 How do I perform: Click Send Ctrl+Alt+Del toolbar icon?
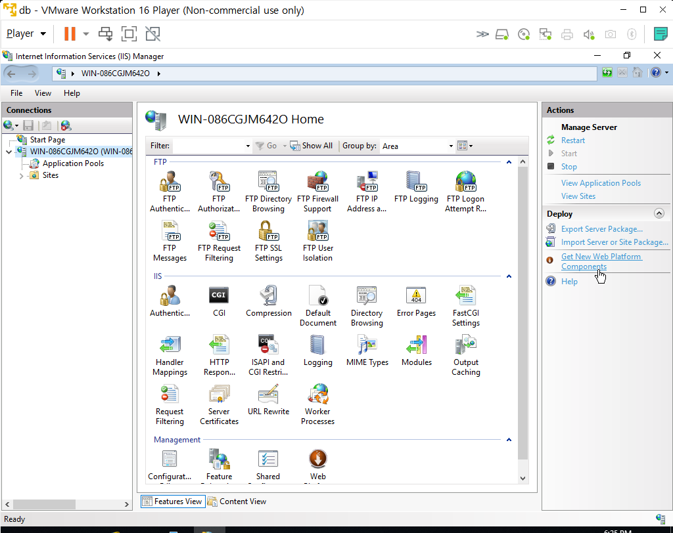point(105,33)
